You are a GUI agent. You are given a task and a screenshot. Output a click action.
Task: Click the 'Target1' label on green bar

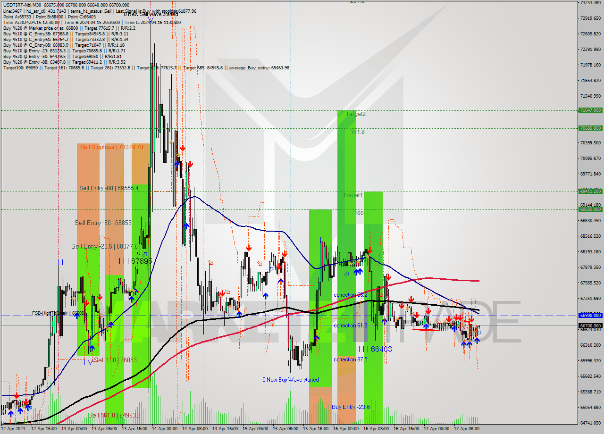pos(353,195)
